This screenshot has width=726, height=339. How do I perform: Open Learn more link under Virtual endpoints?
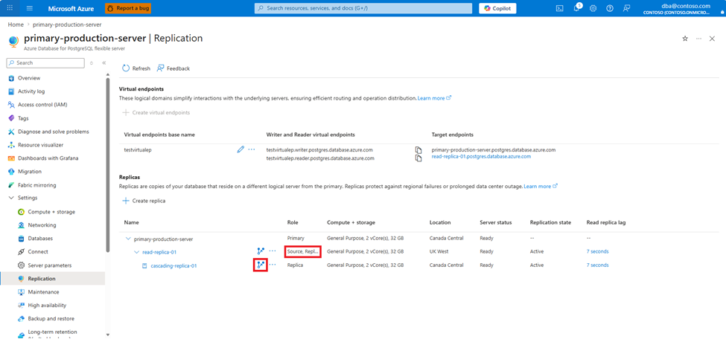point(434,99)
